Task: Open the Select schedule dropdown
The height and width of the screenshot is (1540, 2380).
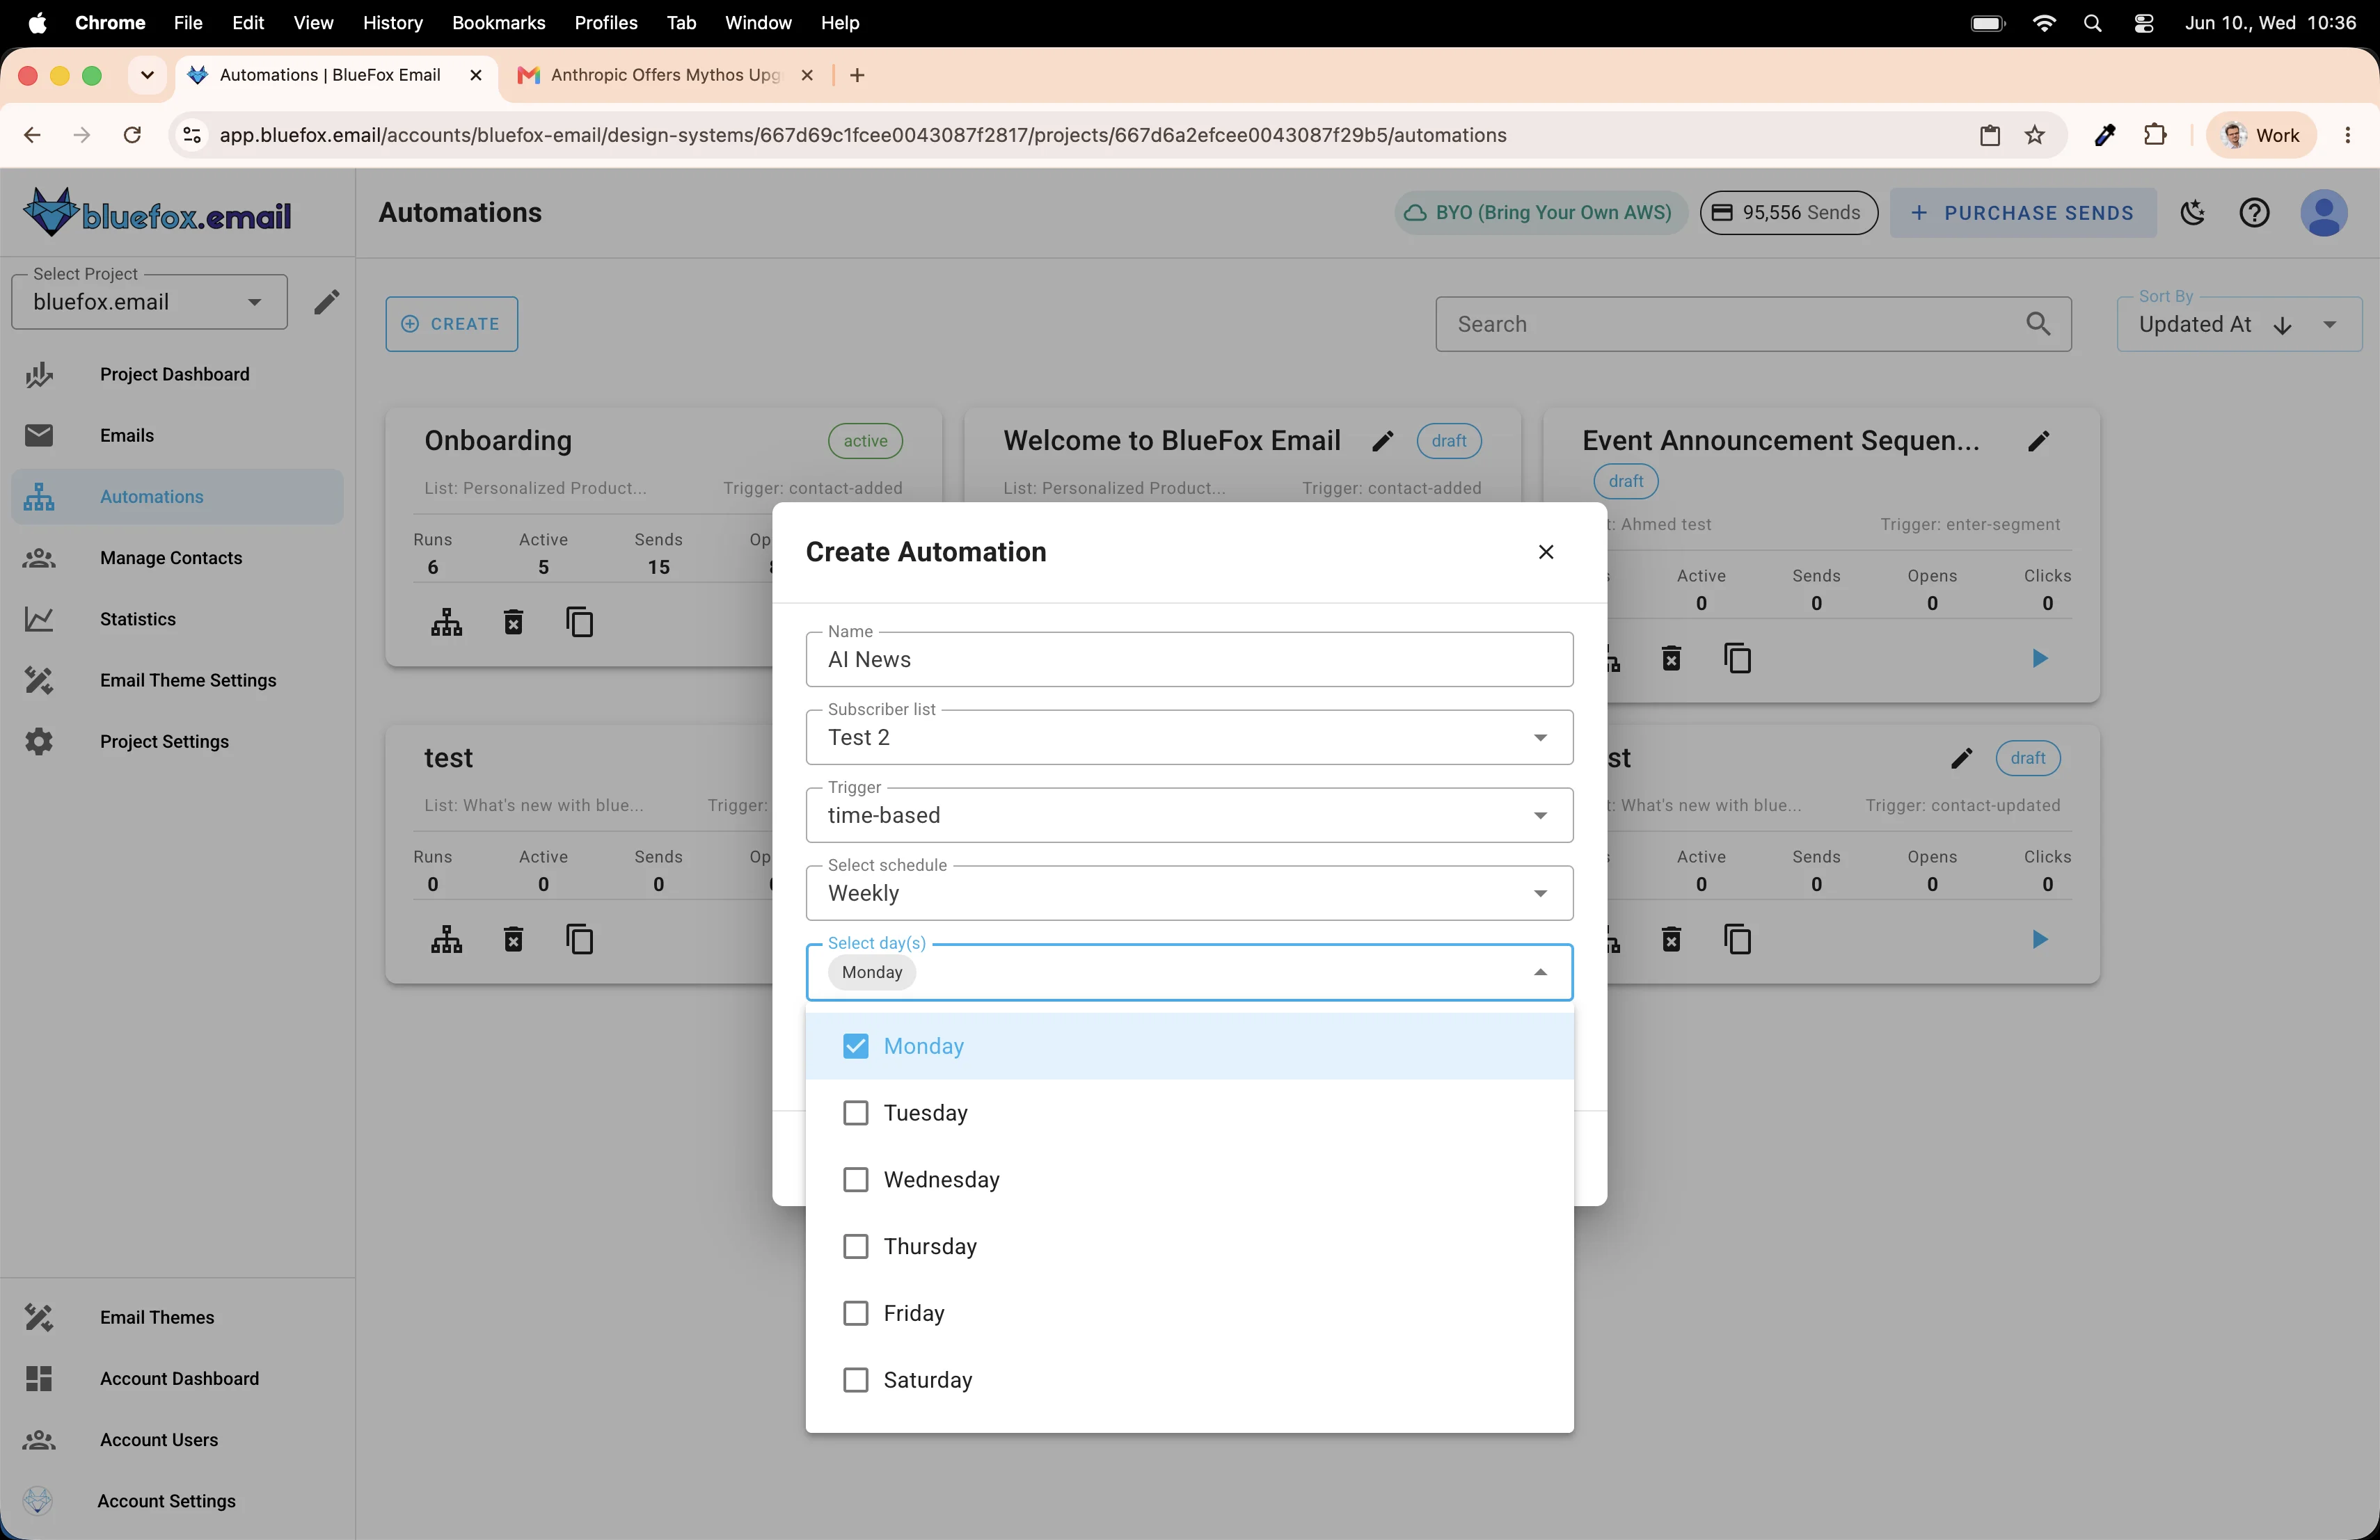Action: tap(1189, 893)
